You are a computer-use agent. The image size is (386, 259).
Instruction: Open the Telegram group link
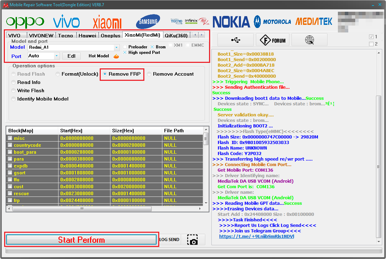[x=257, y=237]
